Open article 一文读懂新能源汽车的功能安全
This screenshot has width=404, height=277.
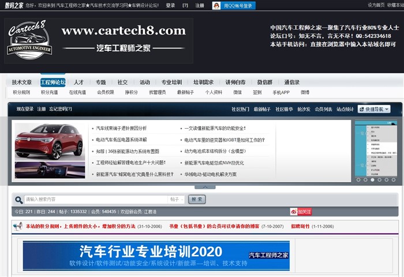point(215,128)
